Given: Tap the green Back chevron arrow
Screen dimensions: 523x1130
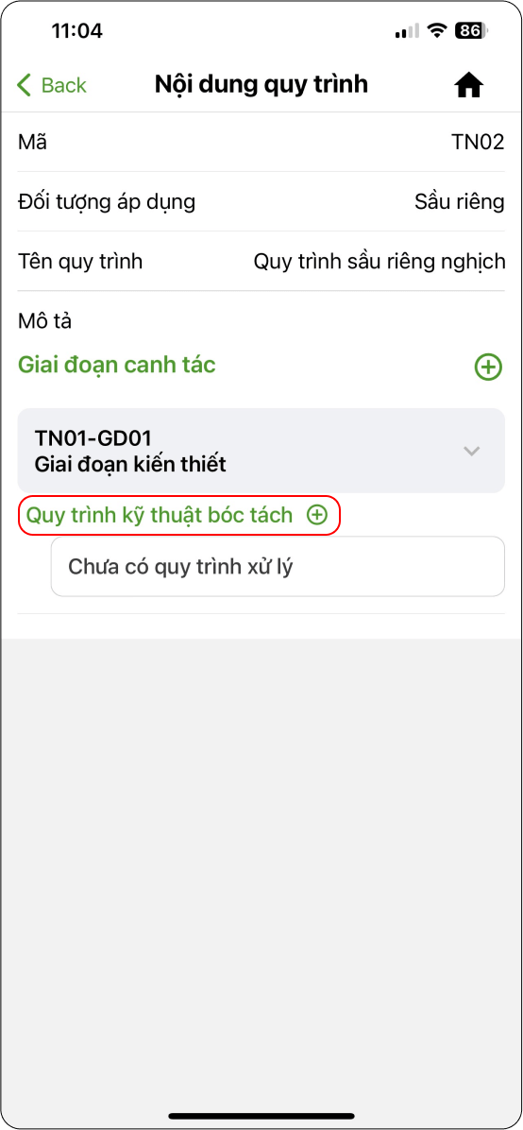Looking at the screenshot, I should (24, 85).
